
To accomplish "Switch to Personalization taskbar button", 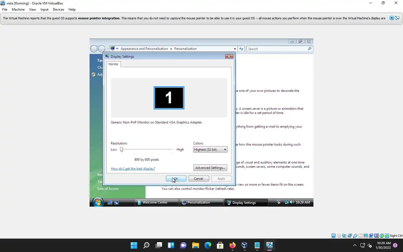I will 201,202.
